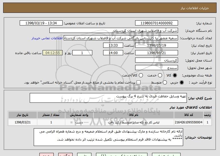This screenshot has height=156, width=220.
Task: Click the تاریخ نیاز column header
Action: coord(23,115)
